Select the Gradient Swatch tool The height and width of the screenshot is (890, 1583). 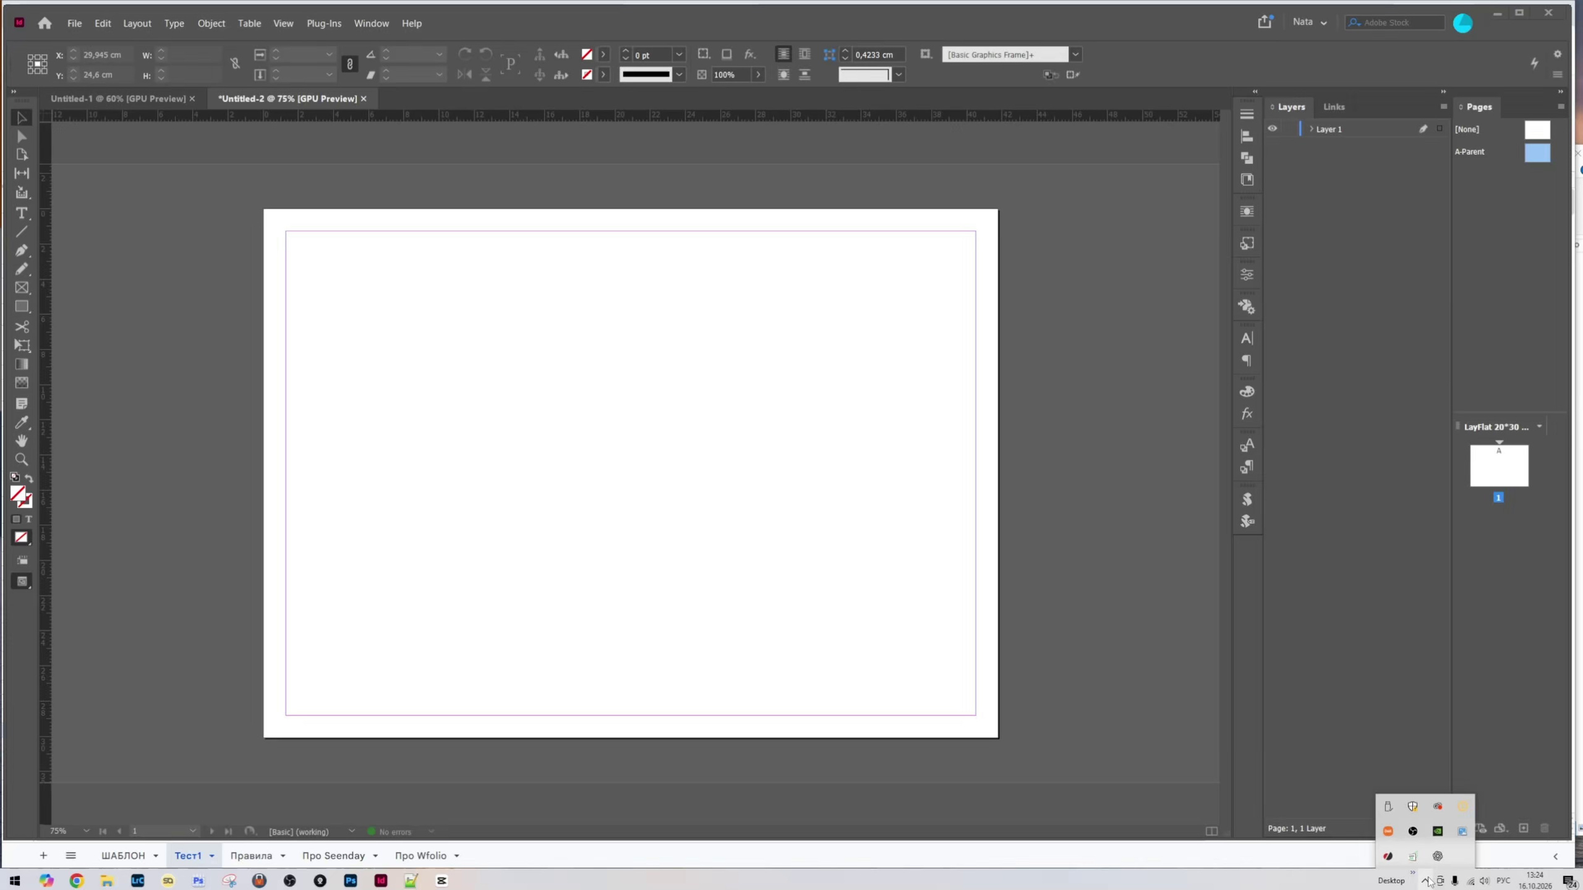pyautogui.click(x=22, y=364)
